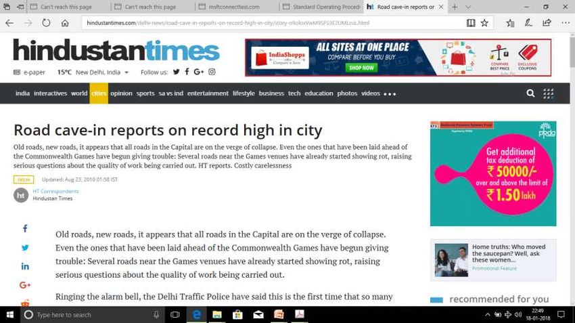Close the Road cave-in reports tab
The height and width of the screenshot is (323, 575).
(441, 7)
